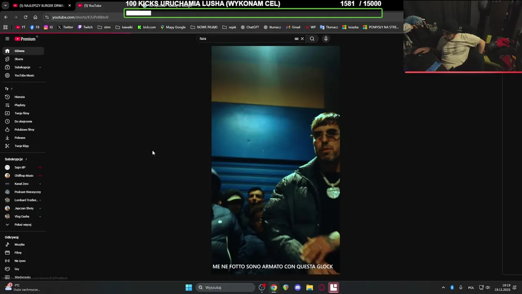This screenshot has height=294, width=522.
Task: Reload the current page
Action: click(25, 17)
